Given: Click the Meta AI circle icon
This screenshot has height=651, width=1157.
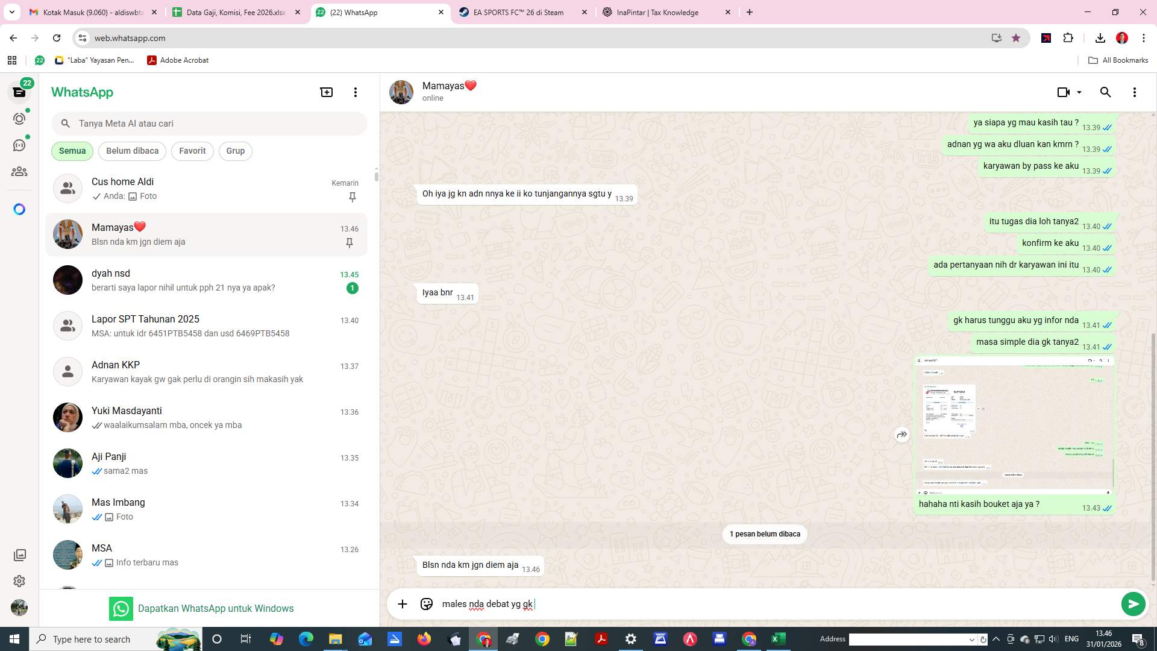Looking at the screenshot, I should coord(19,209).
